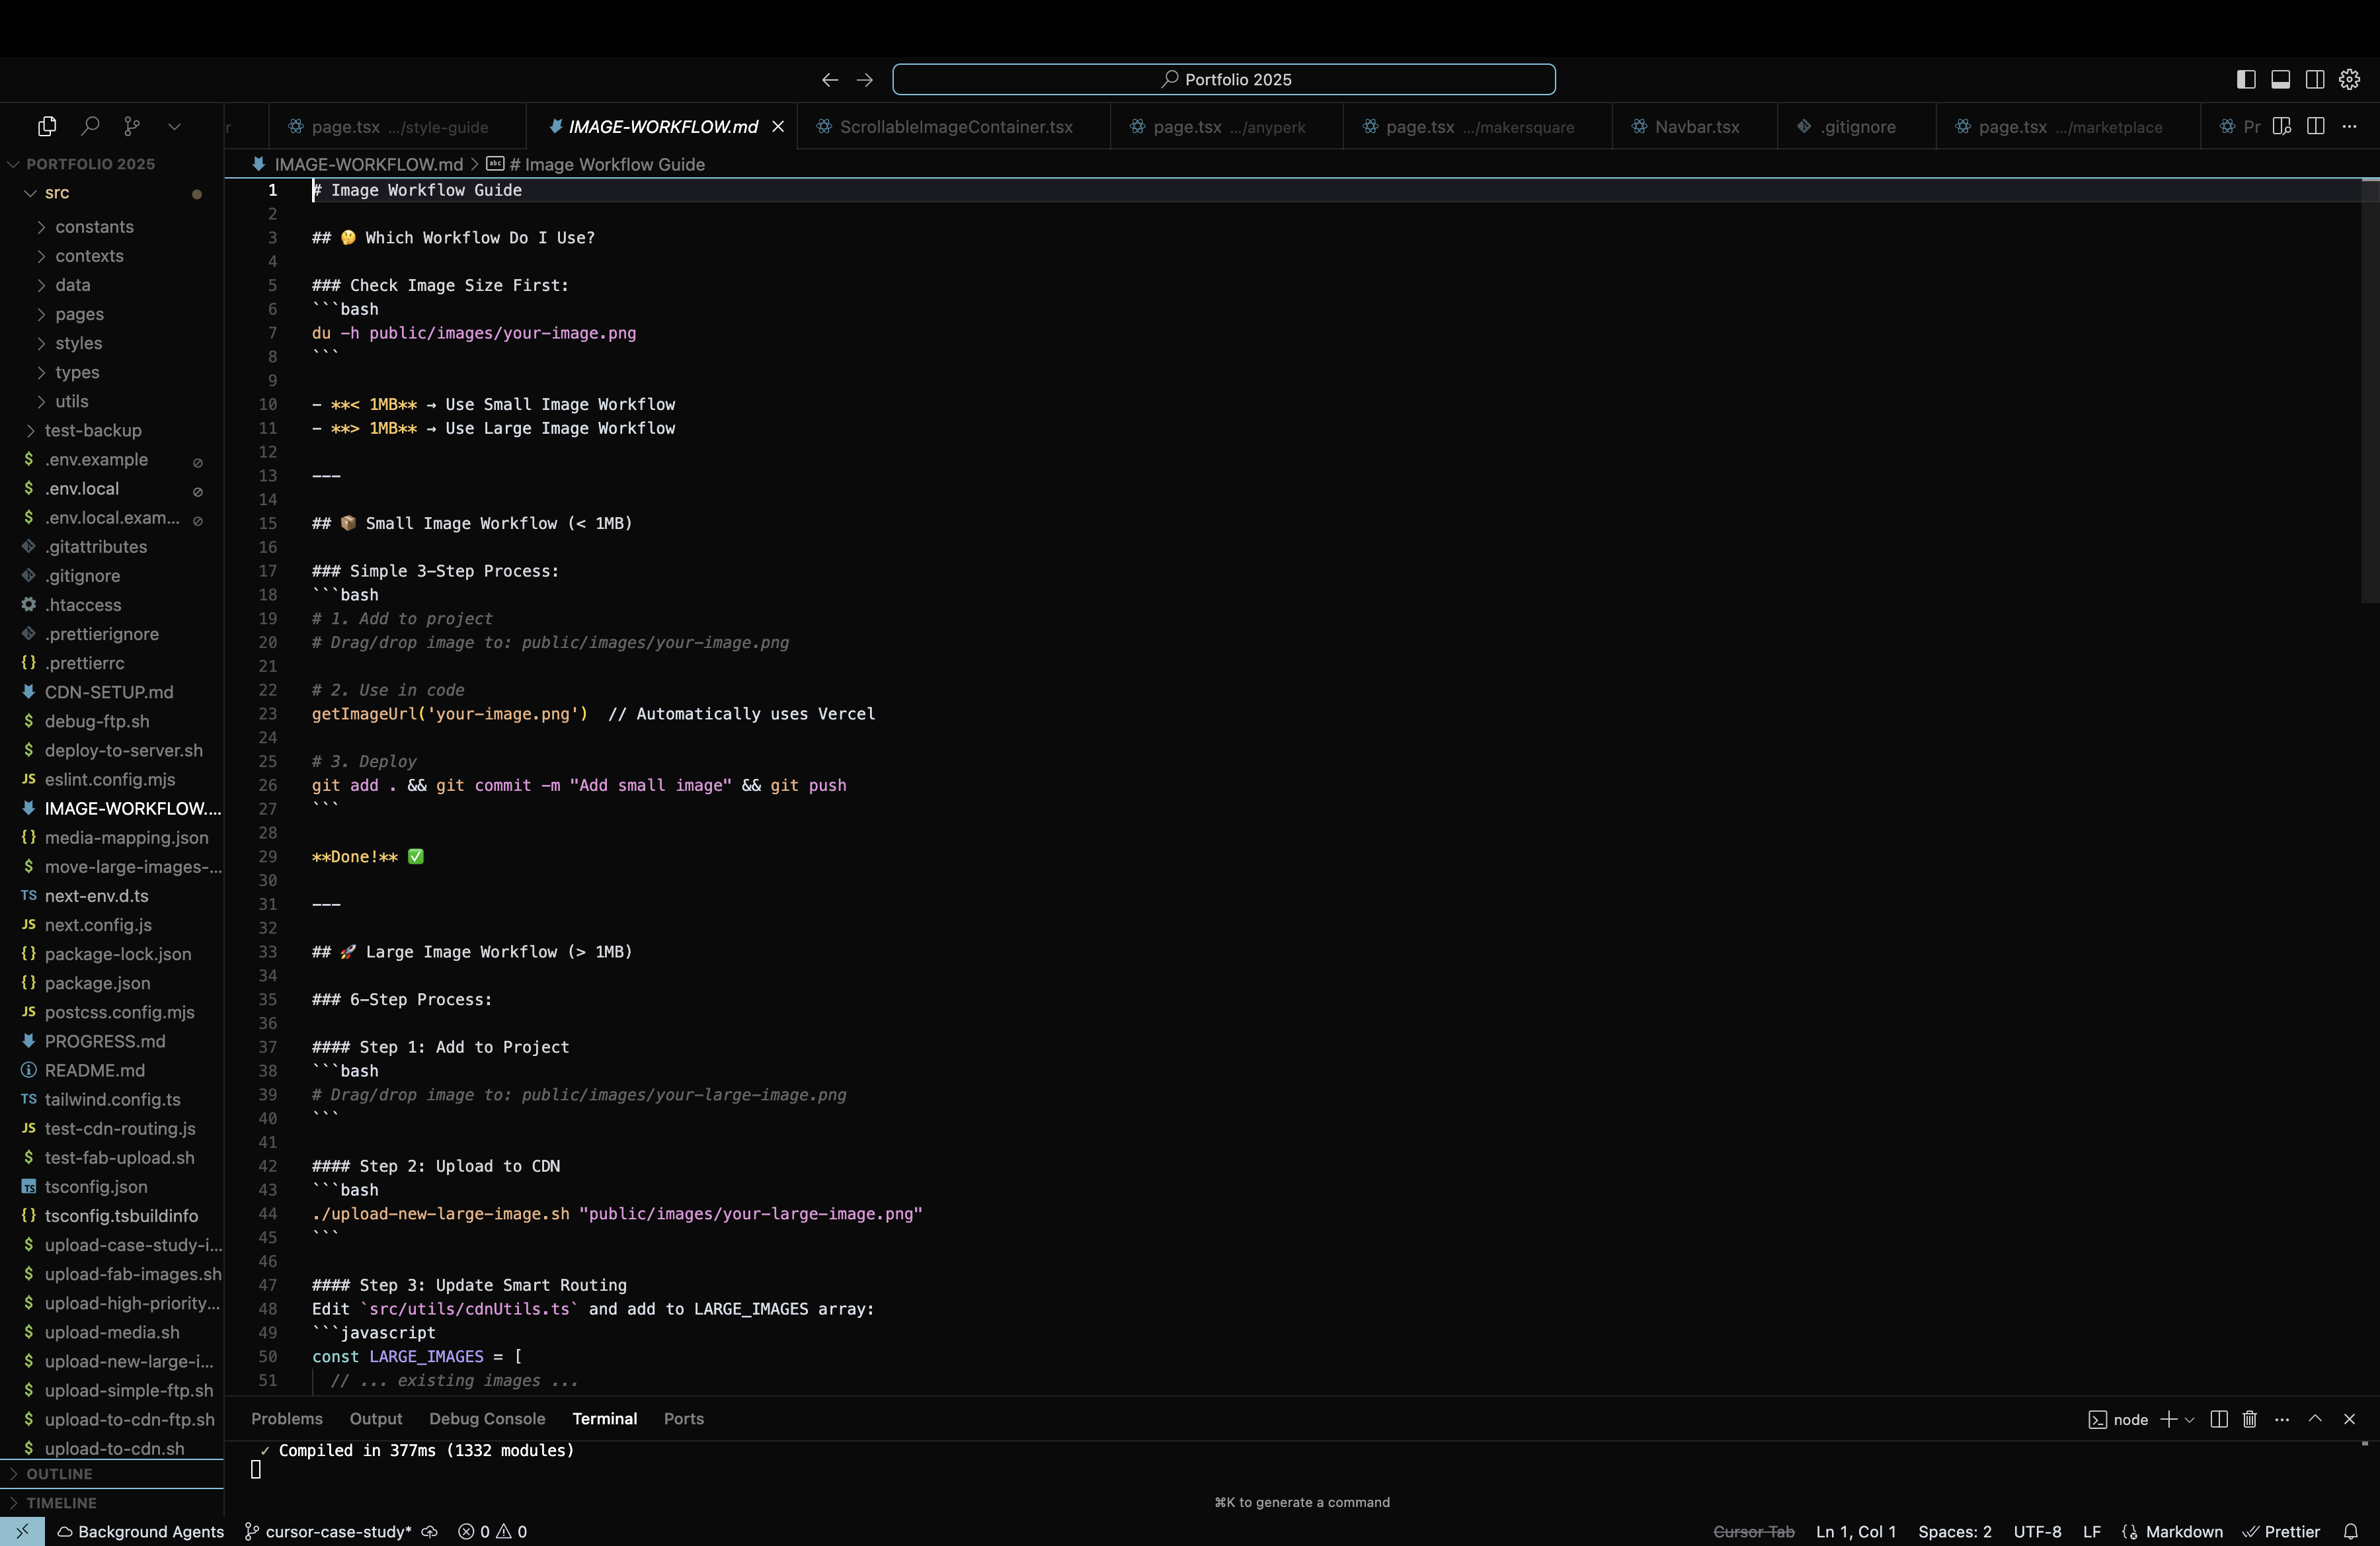
Task: Open the Search view icon
Action: (90, 126)
